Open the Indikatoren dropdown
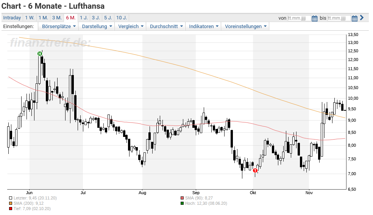The image size is (373, 215). (x=204, y=27)
